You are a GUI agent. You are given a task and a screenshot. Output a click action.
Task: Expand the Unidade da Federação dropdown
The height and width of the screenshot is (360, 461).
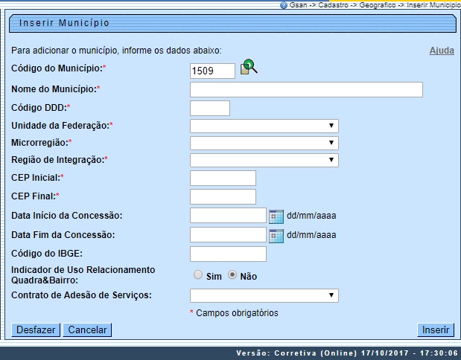tap(264, 126)
